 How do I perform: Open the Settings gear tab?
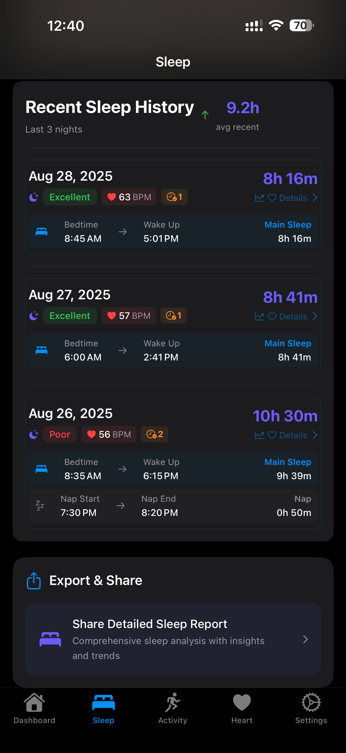click(311, 708)
